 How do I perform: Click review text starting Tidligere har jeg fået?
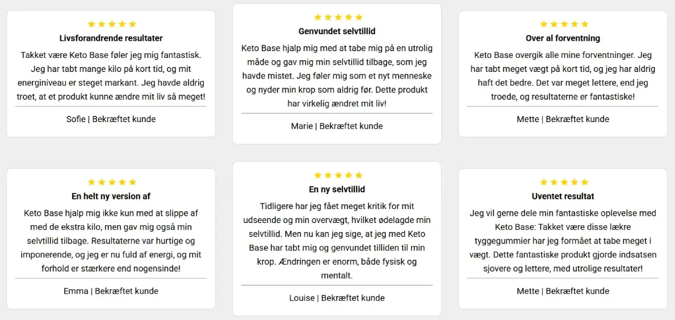(337, 241)
